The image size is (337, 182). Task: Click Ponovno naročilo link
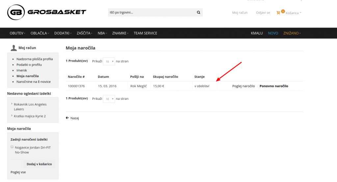pos(273,86)
